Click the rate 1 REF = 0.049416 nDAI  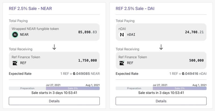[x=188, y=74]
